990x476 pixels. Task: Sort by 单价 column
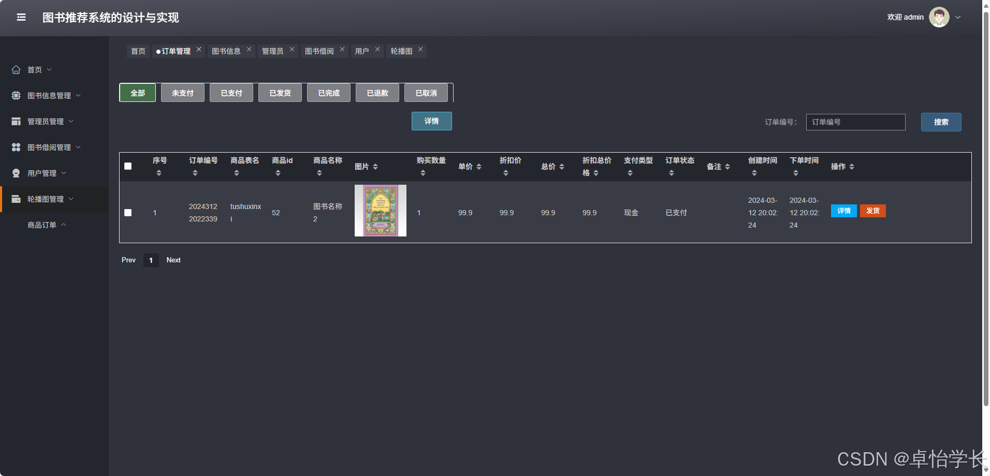479,167
